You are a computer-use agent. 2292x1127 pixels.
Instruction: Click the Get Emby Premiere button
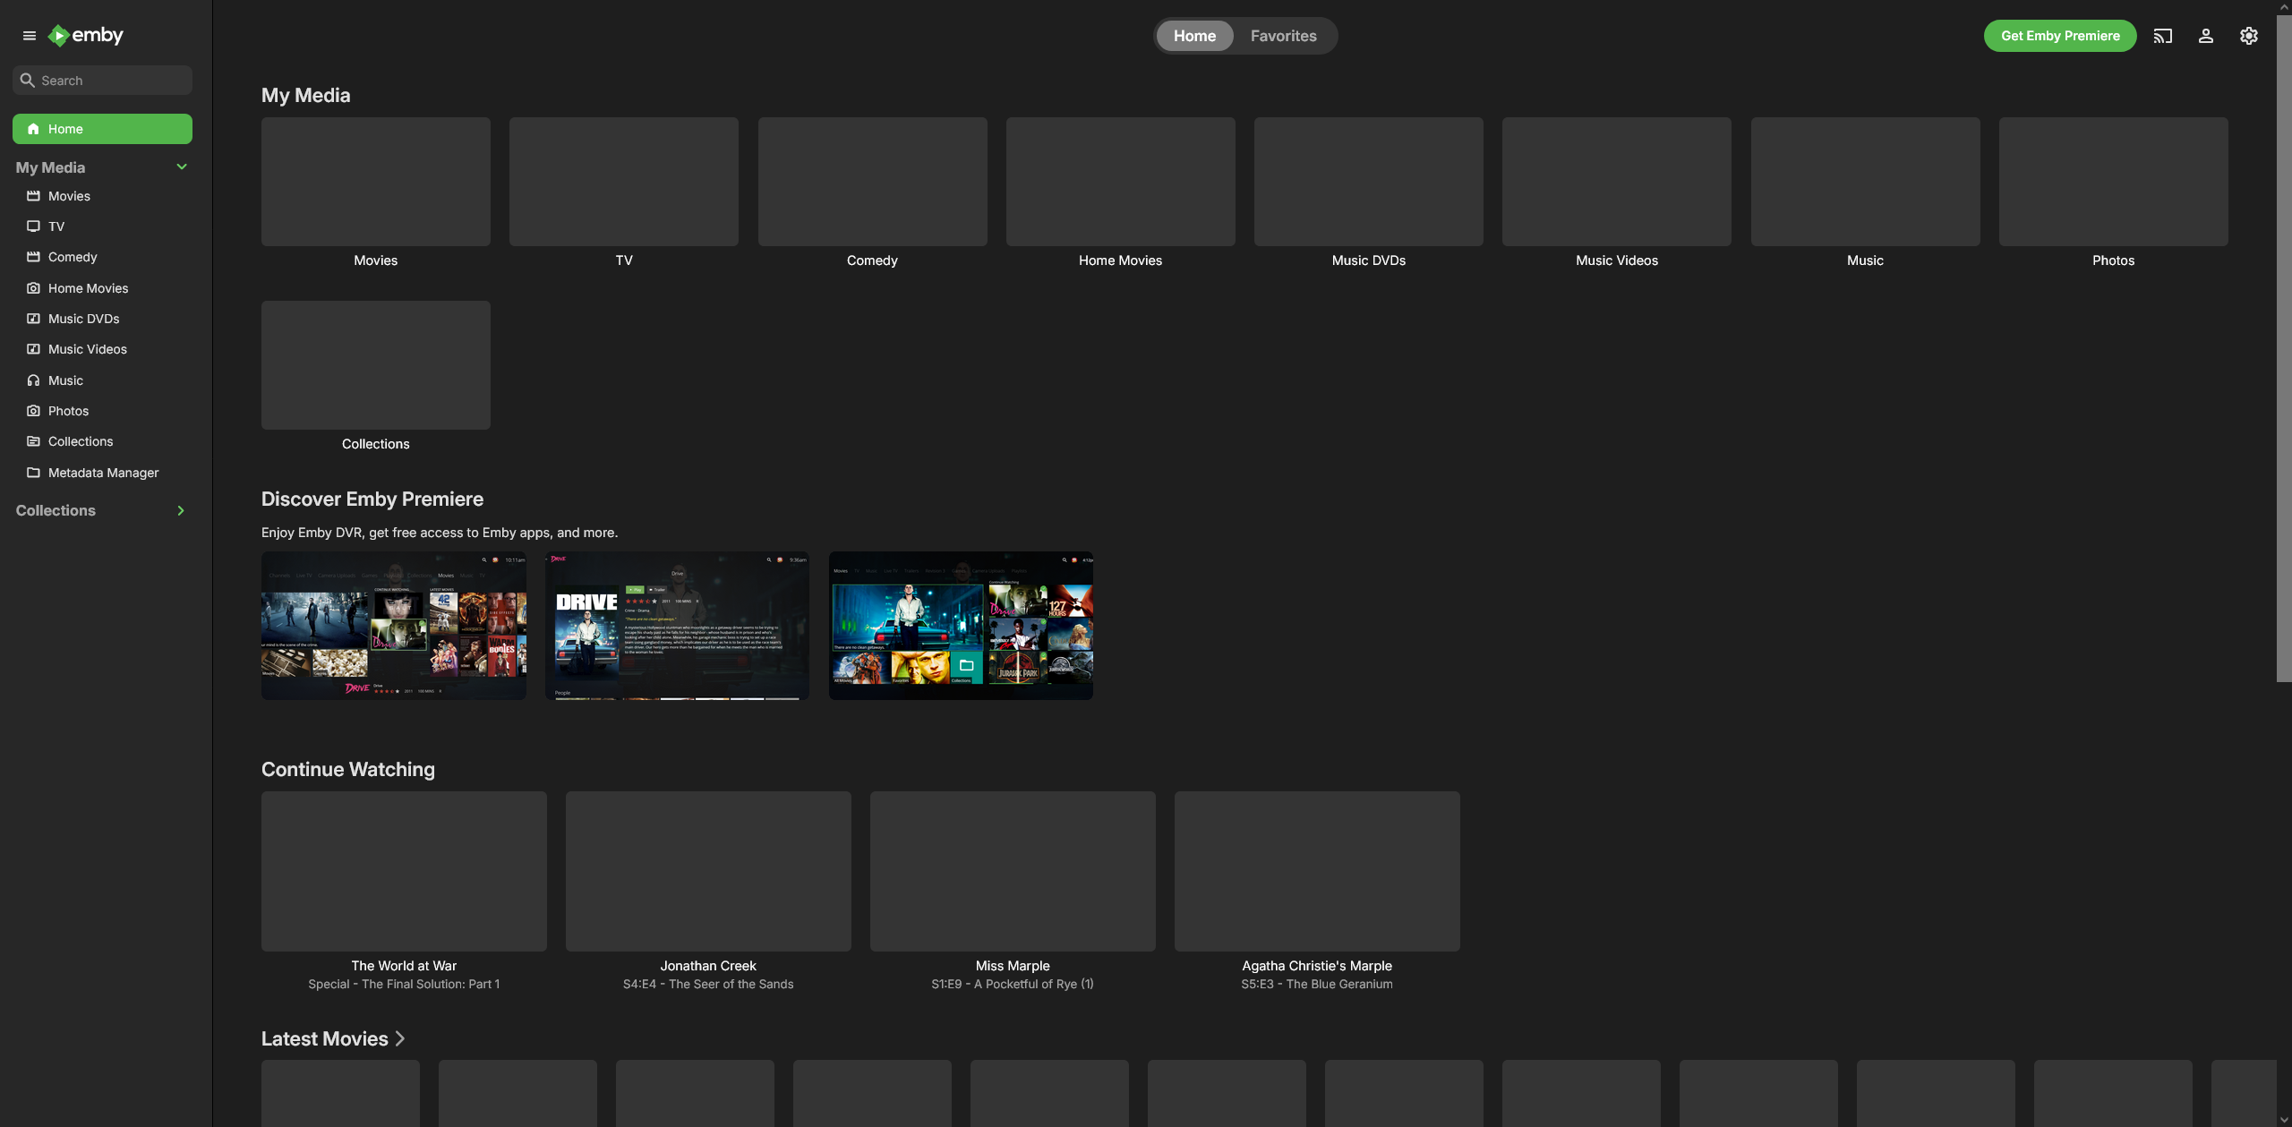coord(2059,36)
